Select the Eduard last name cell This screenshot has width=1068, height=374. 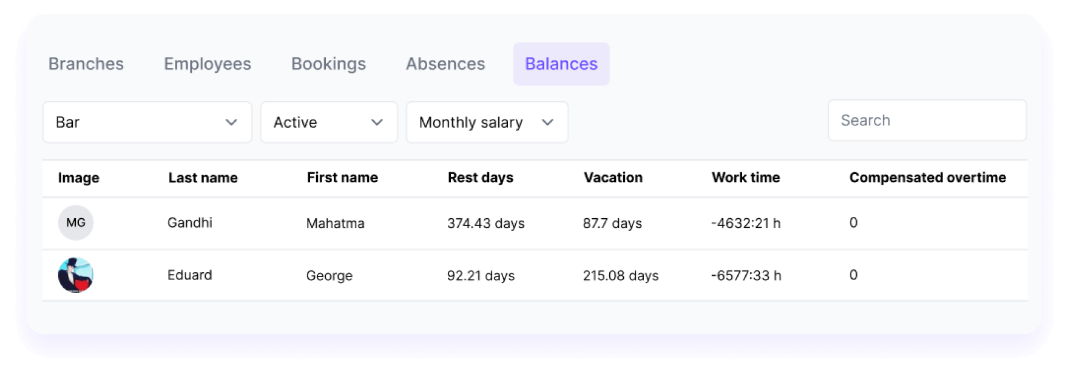click(190, 275)
